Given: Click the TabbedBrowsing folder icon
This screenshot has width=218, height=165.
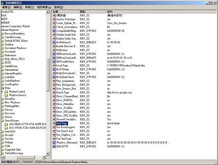Looking at the screenshot, I should 2,153.
